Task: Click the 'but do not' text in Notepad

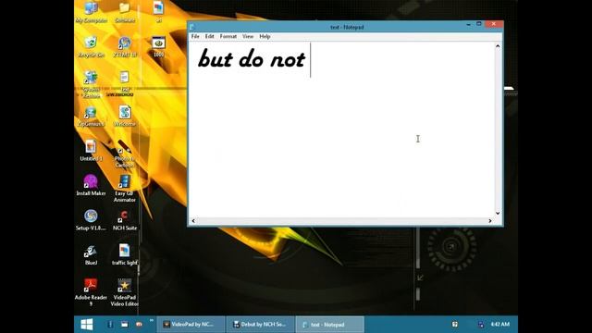Action: (x=252, y=59)
